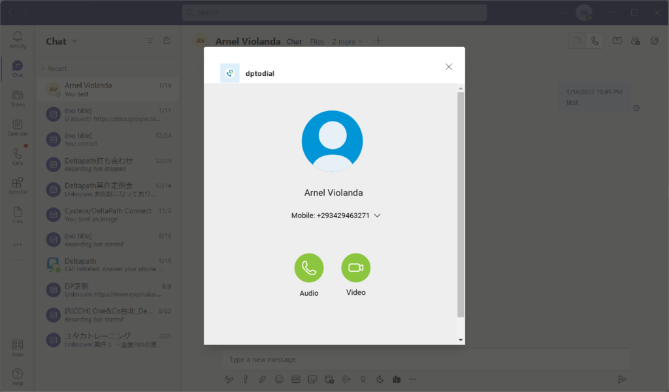Screen dimensions: 669x392
Task: Open the Calendar from the sidebar
Action: click(17, 126)
